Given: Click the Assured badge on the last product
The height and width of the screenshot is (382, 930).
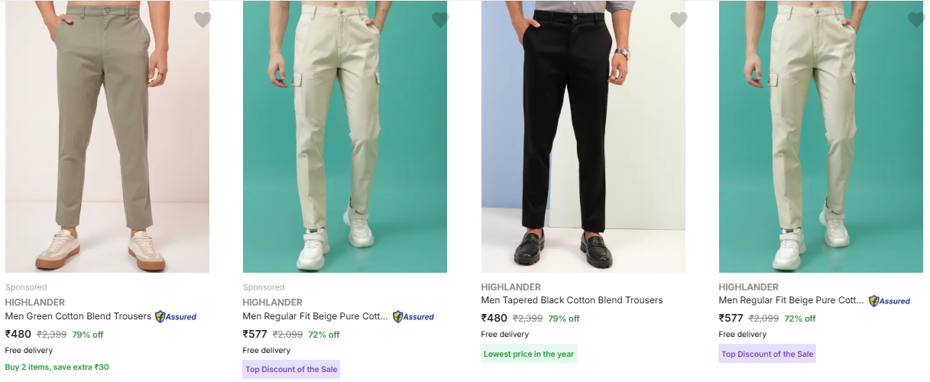Looking at the screenshot, I should pyautogui.click(x=889, y=301).
